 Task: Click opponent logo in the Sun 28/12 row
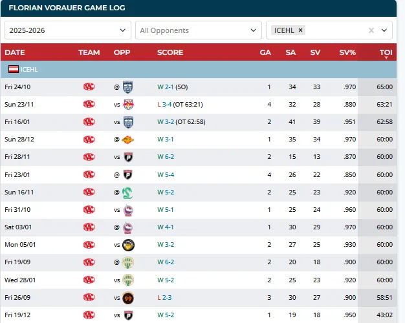coord(128,140)
